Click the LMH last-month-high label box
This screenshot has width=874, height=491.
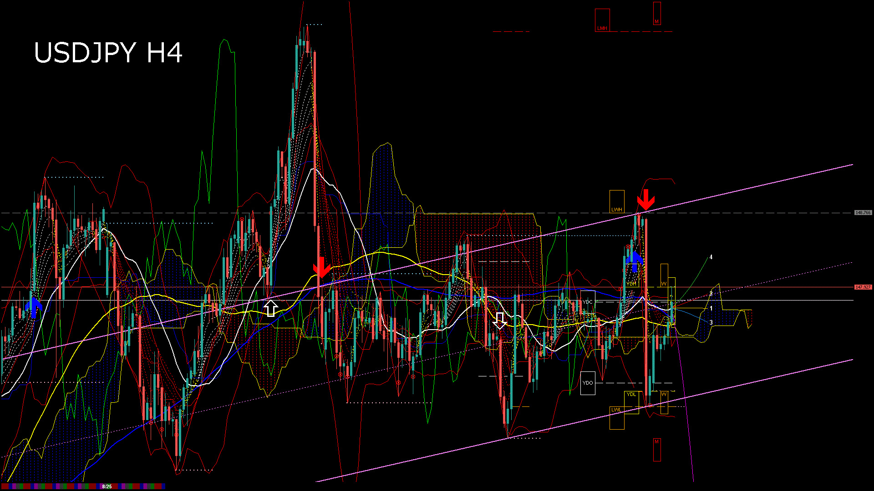click(602, 20)
